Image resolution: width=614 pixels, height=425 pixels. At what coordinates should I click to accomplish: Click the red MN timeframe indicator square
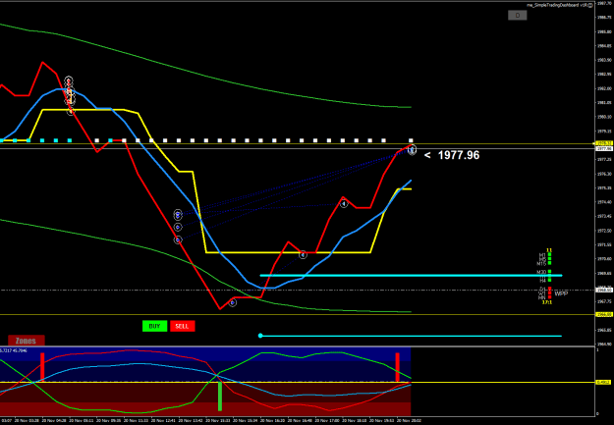(550, 297)
